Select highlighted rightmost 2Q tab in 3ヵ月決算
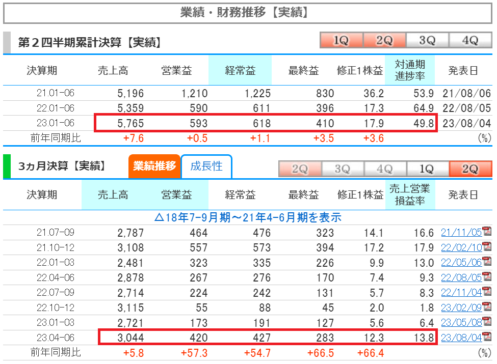This screenshot has height=364, width=497. 470,169
